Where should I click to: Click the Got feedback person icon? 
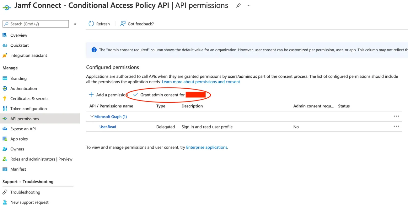tap(123, 24)
